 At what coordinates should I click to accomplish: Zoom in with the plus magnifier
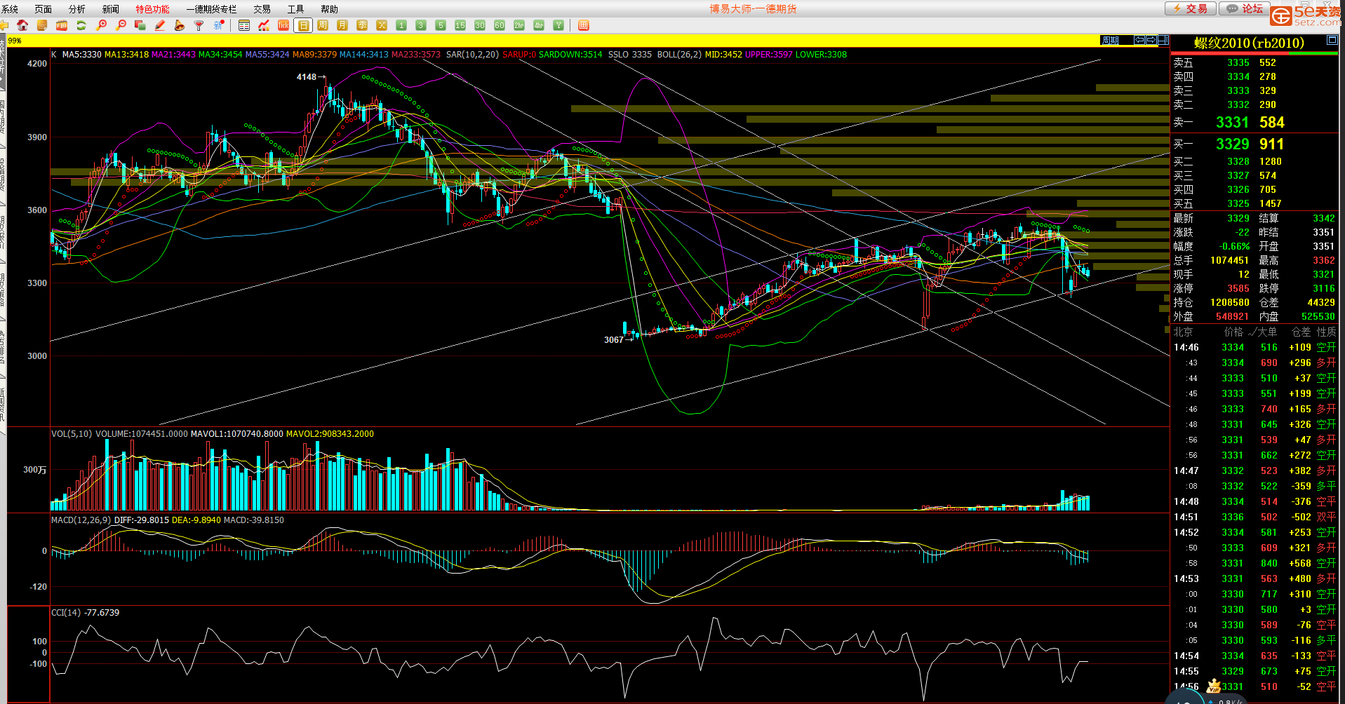(x=102, y=25)
